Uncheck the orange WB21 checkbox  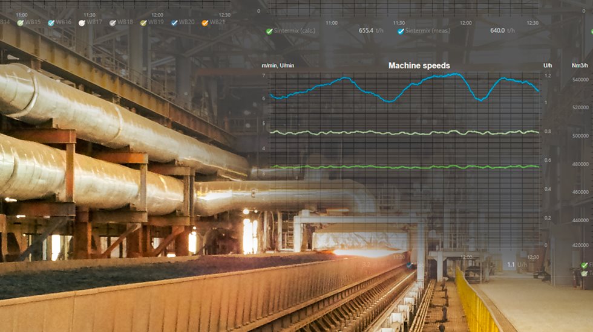[x=205, y=22]
